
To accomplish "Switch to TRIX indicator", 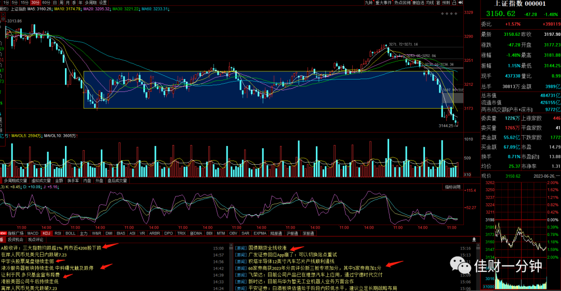I will (181, 233).
